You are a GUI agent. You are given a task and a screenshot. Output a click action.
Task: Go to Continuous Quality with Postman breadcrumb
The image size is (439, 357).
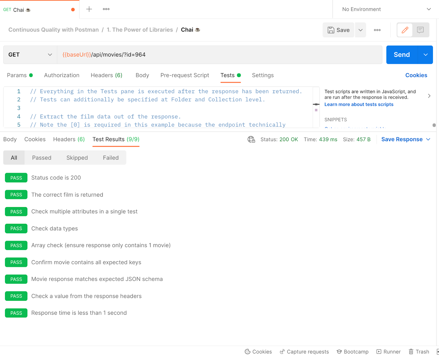pos(54,30)
